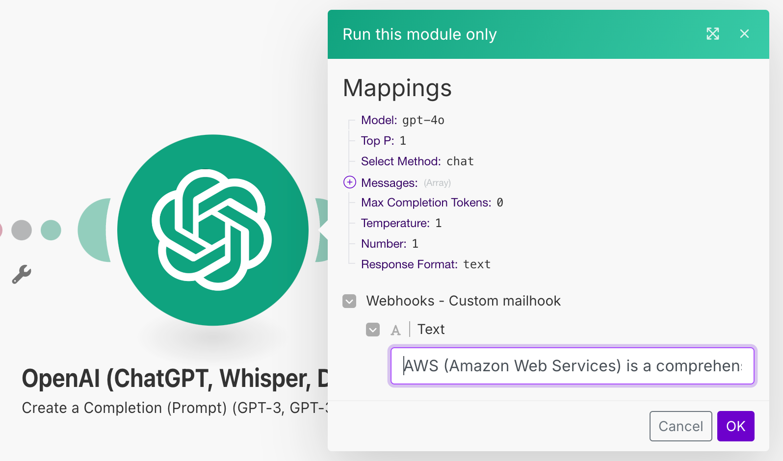783x461 pixels.
Task: Expand dialog to fullscreen with arrows icon
Action: point(712,34)
